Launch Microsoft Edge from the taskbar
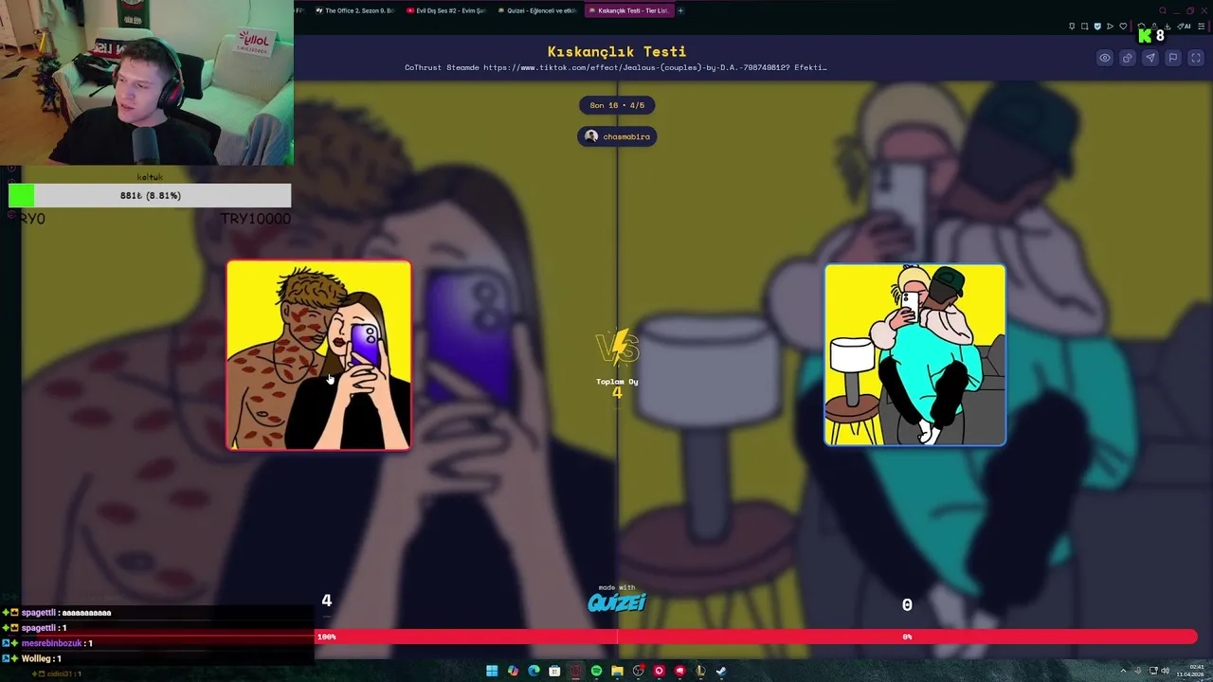1213x682 pixels. point(534,671)
